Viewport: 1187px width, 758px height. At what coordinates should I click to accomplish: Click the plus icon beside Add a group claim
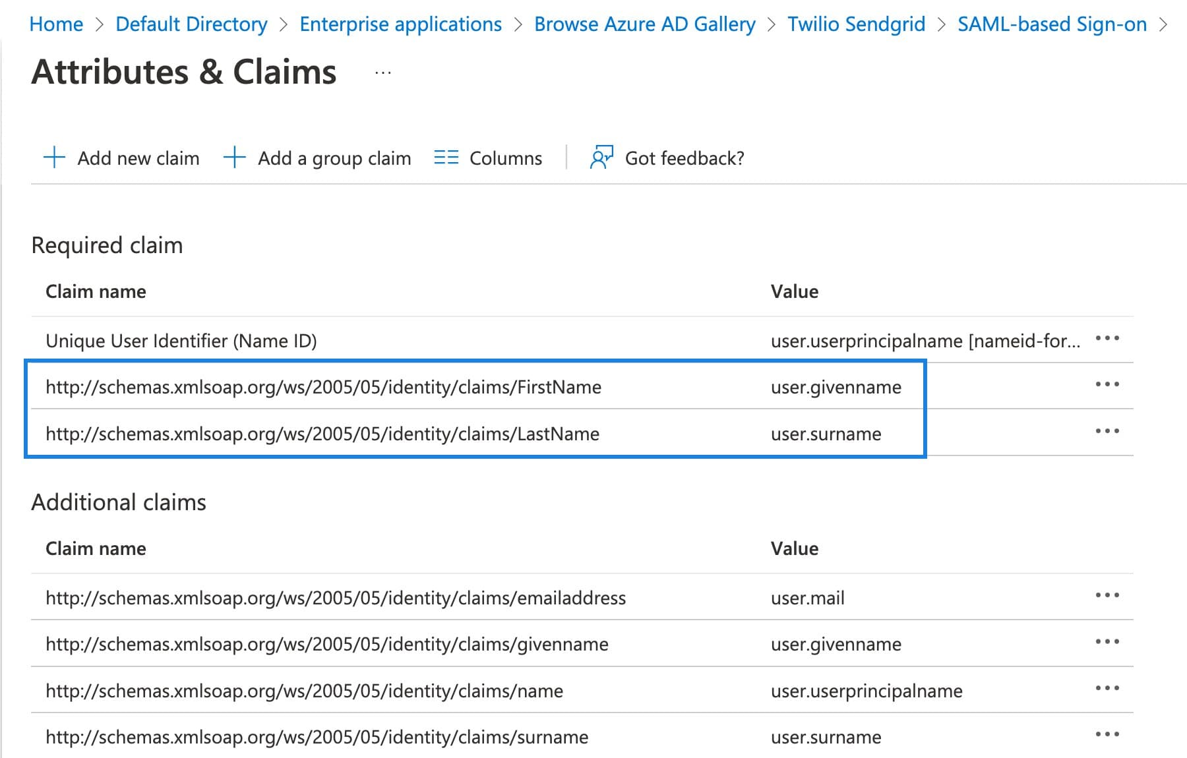click(235, 158)
